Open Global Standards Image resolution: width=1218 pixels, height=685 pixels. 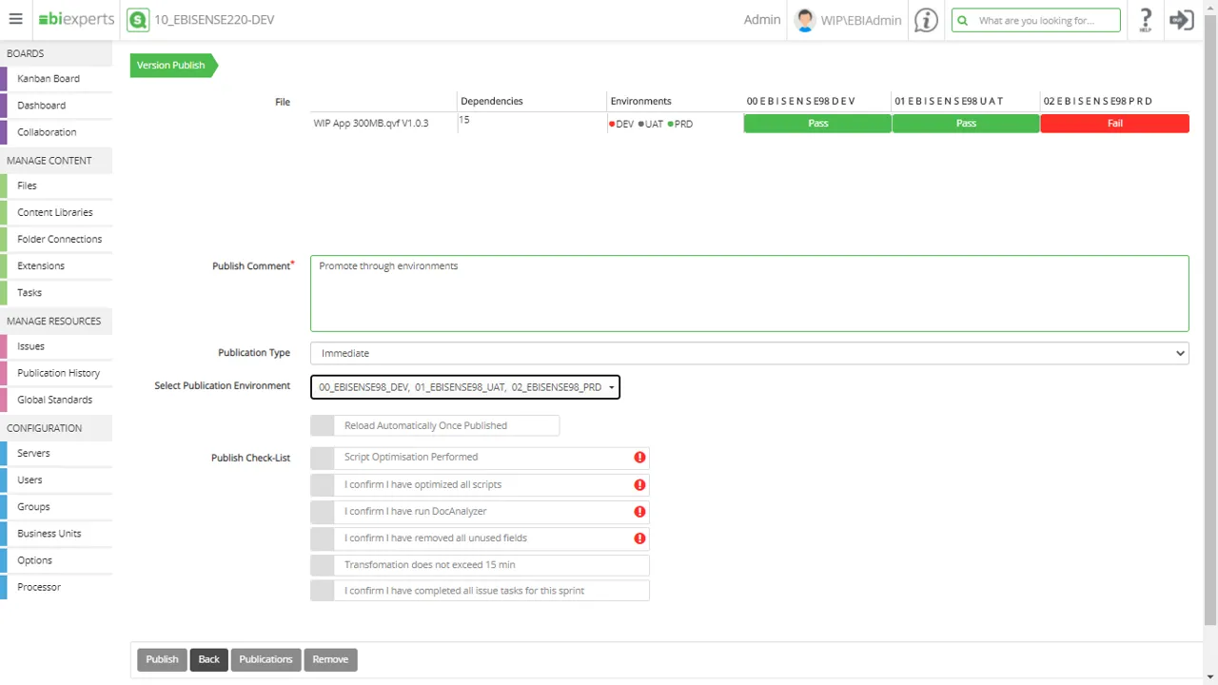[x=54, y=400]
